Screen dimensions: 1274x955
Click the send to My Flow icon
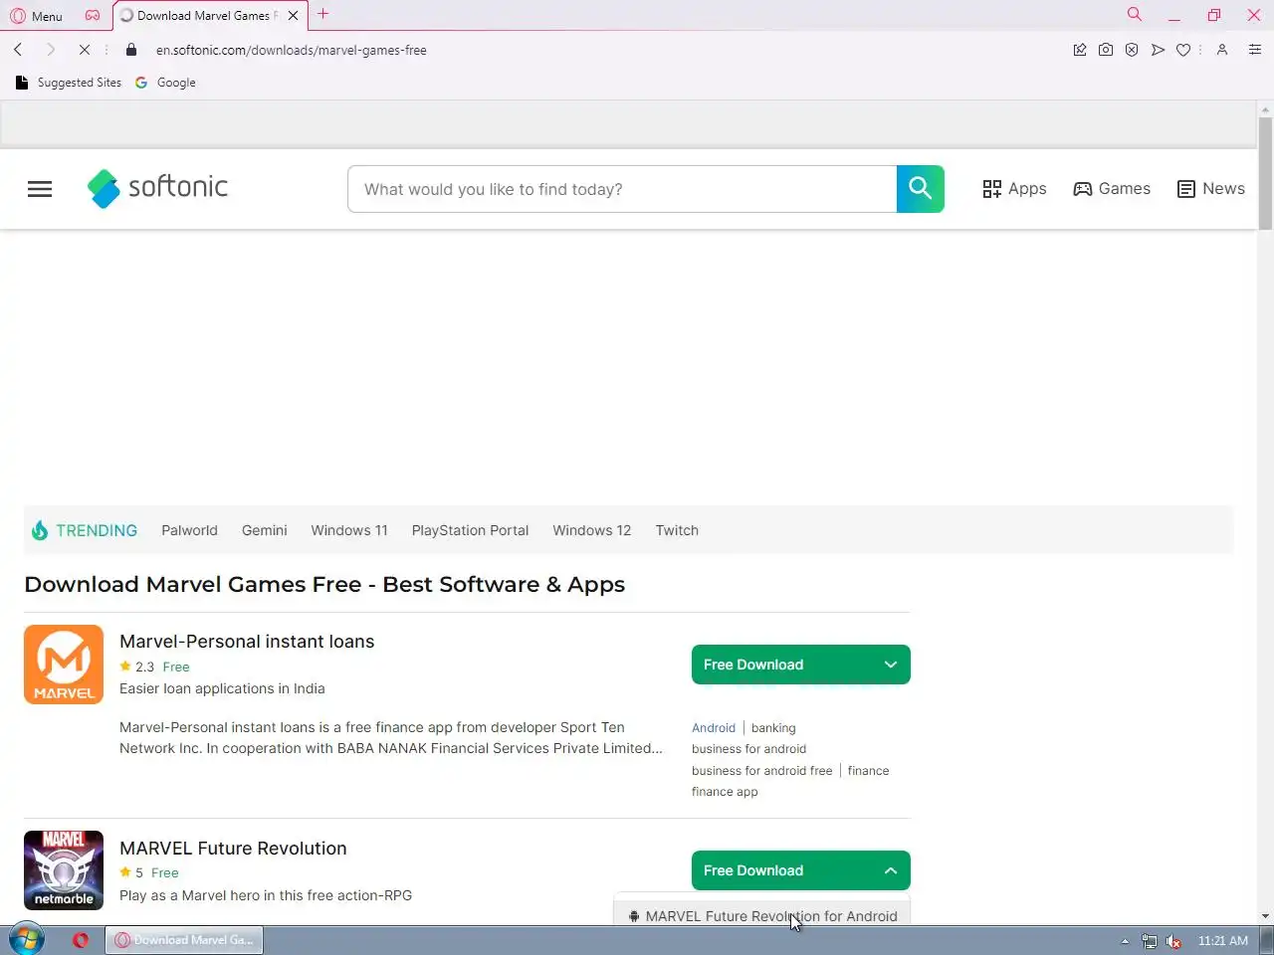tap(1158, 50)
